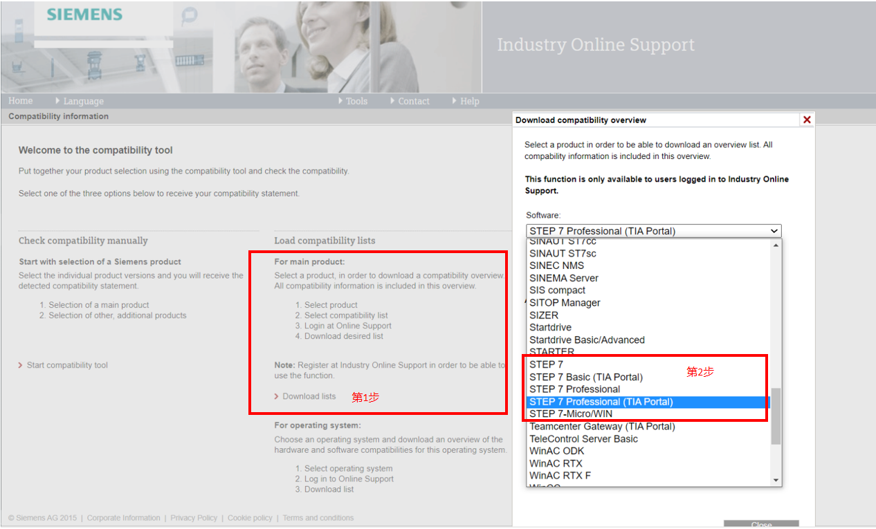Open Terms and conditions footer link
876x529 pixels.
318,518
